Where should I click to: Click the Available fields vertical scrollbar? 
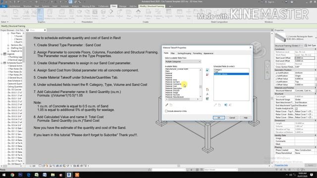pos(201,84)
